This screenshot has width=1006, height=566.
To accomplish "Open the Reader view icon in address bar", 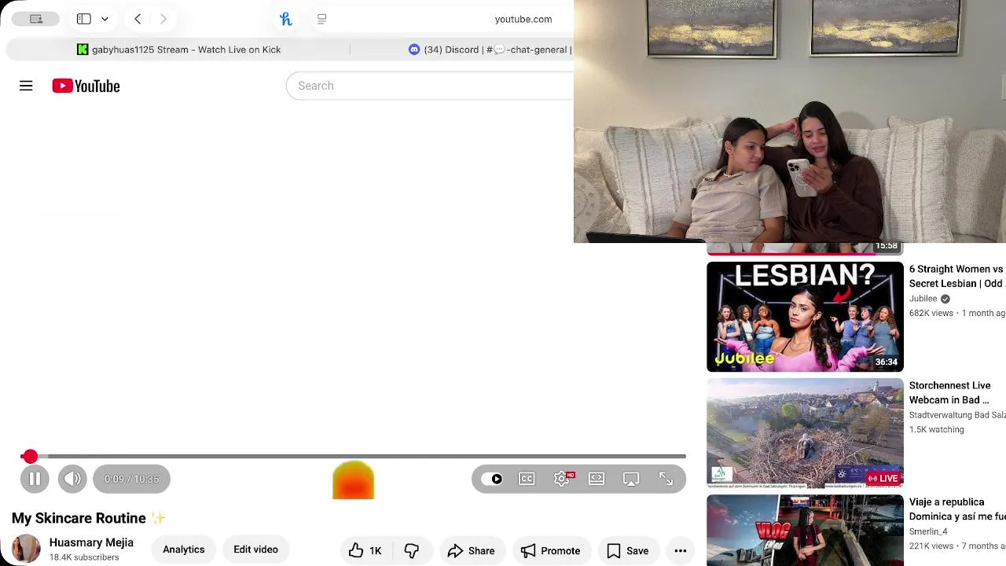I will pos(321,19).
